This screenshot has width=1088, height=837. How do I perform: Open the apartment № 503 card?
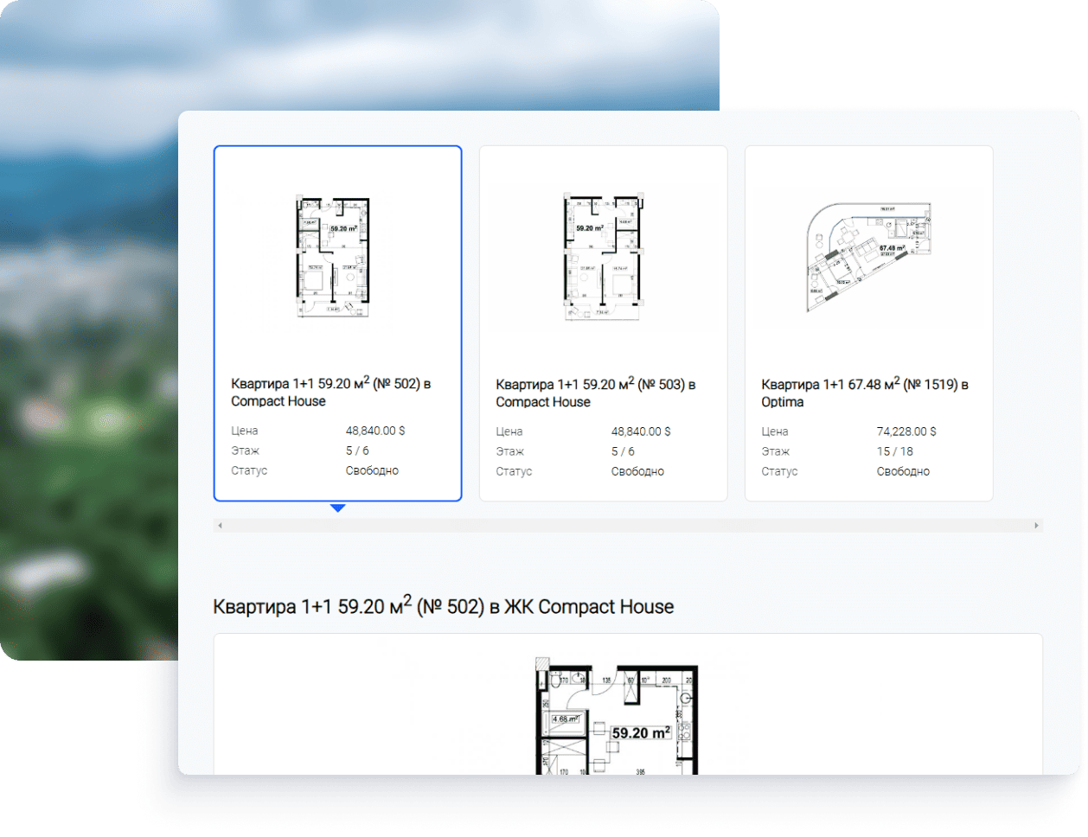coord(603,323)
